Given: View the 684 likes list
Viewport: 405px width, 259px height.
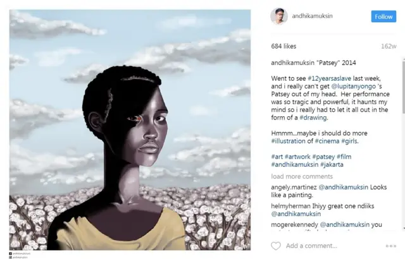Looking at the screenshot, I should (x=283, y=46).
